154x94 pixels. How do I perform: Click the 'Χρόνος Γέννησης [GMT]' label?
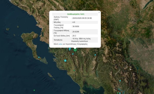[61, 18]
